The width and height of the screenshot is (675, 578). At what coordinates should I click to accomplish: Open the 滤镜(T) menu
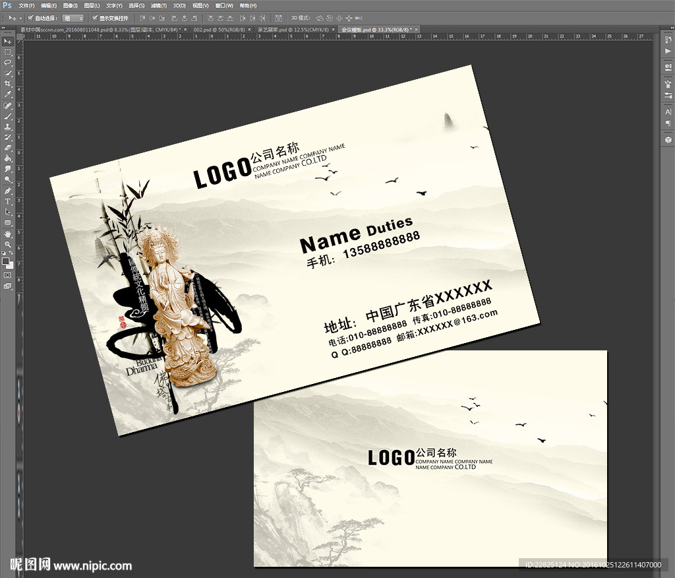(x=159, y=5)
